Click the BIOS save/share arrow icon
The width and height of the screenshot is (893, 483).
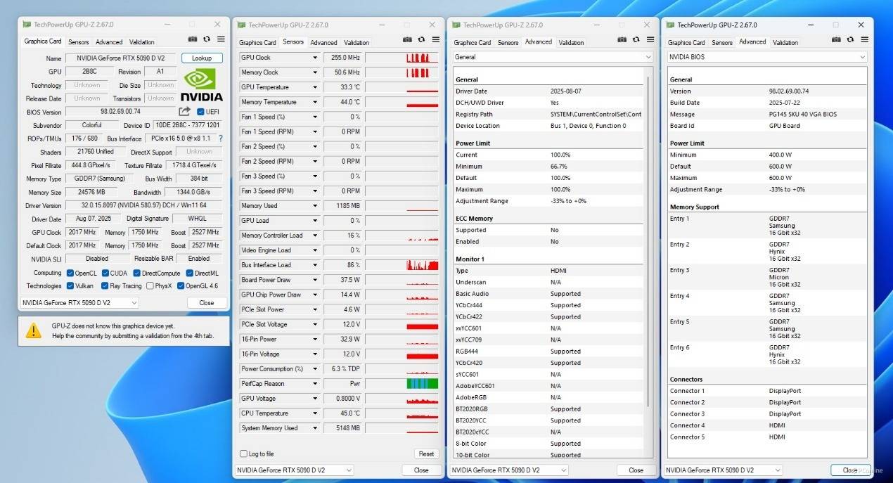click(x=185, y=111)
